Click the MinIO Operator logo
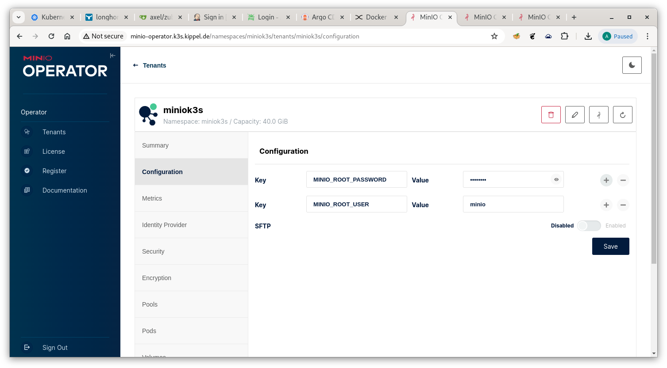The image size is (667, 368). [x=65, y=67]
